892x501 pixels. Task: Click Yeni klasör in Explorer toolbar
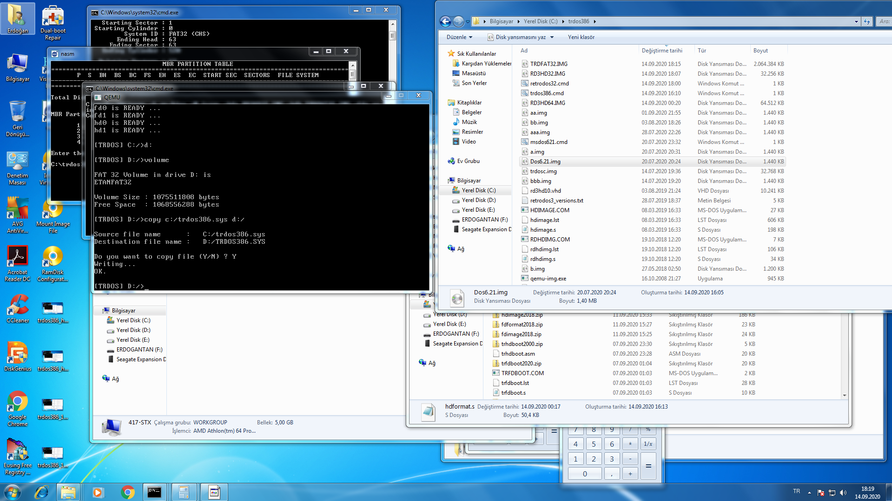(581, 37)
